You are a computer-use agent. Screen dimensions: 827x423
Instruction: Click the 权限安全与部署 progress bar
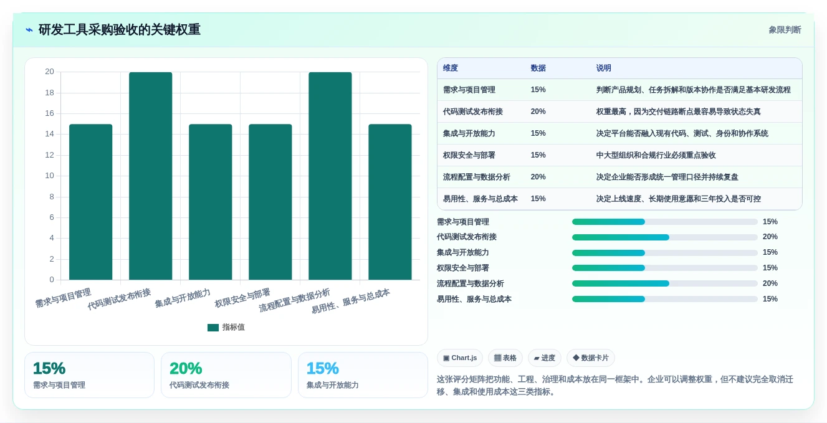pyautogui.click(x=665, y=268)
